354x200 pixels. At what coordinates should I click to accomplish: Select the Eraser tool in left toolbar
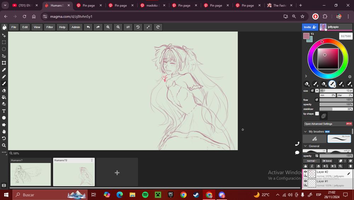coord(4,91)
